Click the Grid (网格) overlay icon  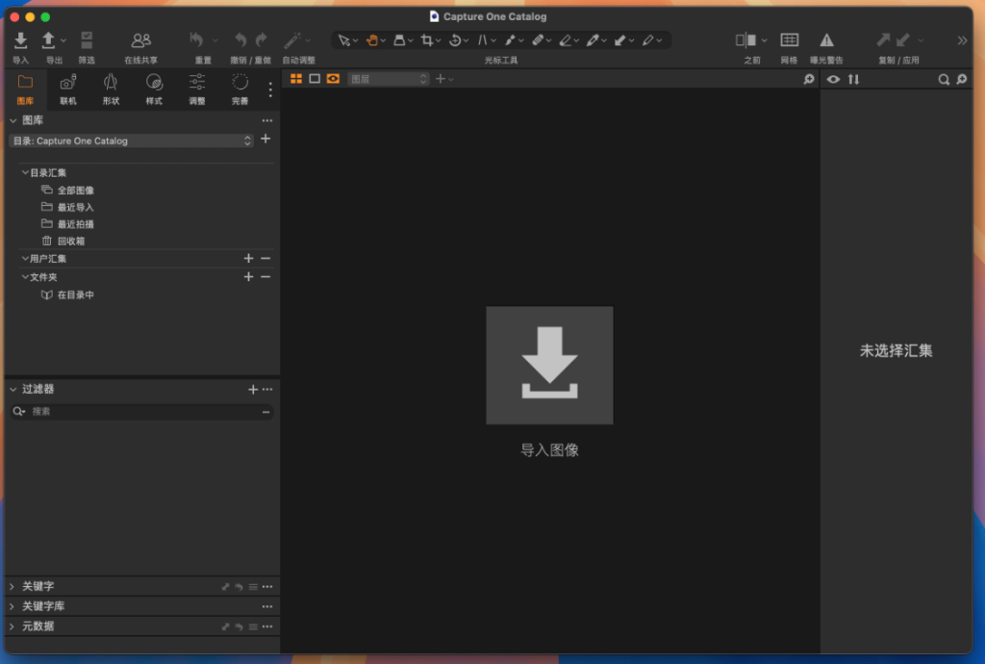tap(789, 40)
